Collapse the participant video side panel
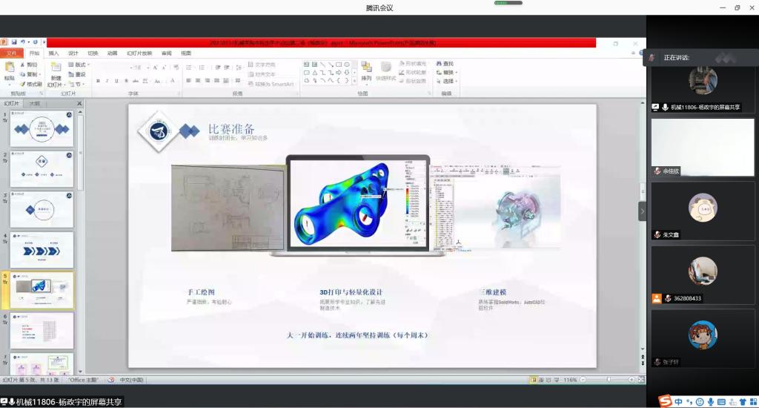This screenshot has height=408, width=759. 642,211
